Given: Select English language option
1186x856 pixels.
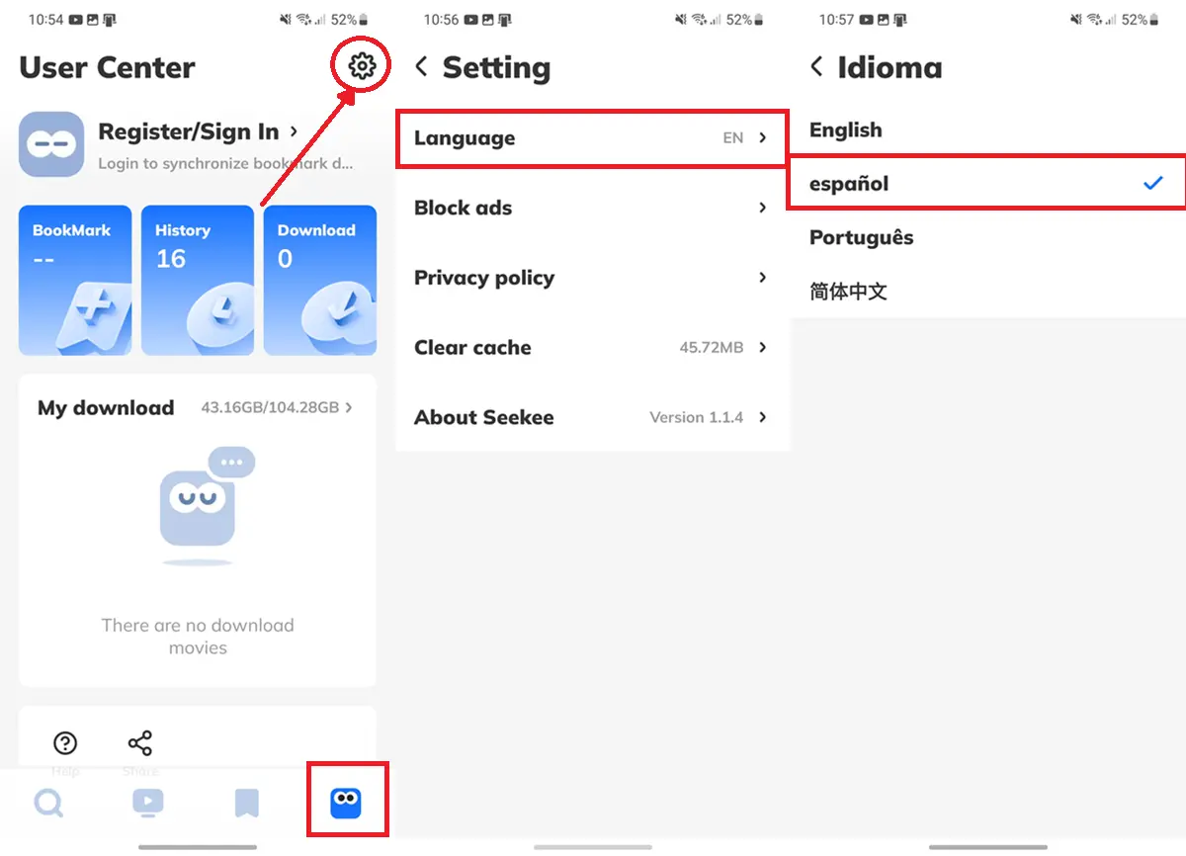Looking at the screenshot, I should tap(988, 129).
